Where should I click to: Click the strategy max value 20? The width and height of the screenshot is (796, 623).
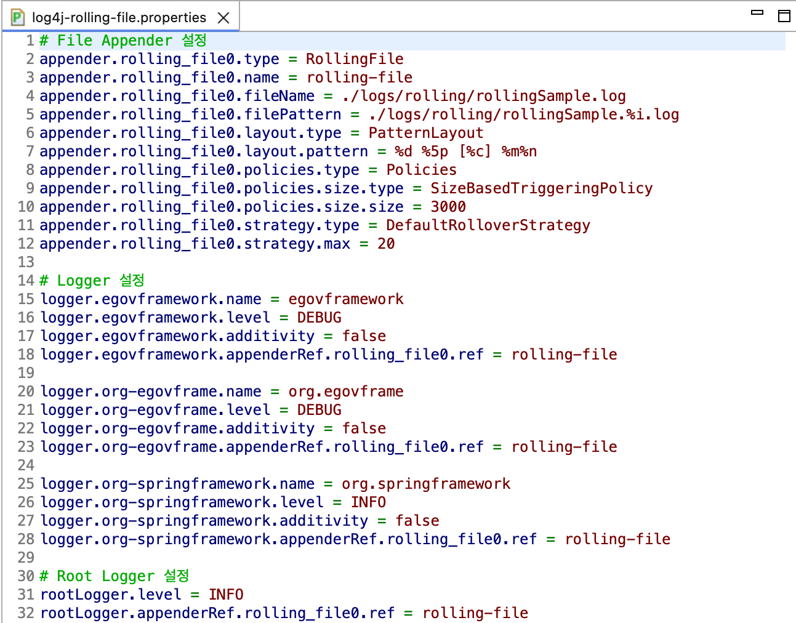[386, 244]
